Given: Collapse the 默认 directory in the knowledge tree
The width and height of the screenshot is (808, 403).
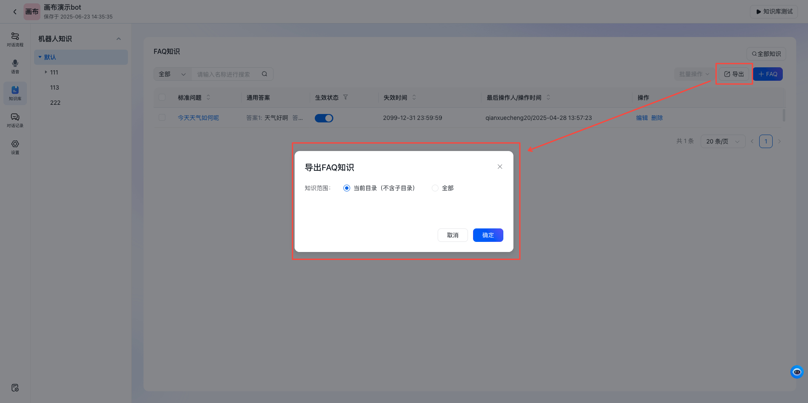Looking at the screenshot, I should point(40,57).
